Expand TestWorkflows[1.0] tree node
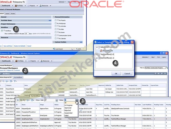Image resolution: width=171 pixels, height=129 pixels. point(97,54)
